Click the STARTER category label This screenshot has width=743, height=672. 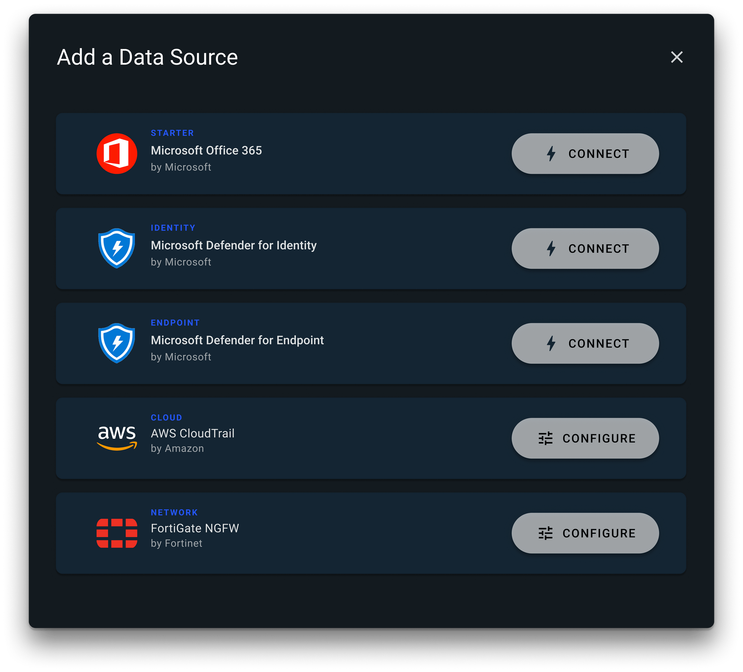tap(172, 133)
